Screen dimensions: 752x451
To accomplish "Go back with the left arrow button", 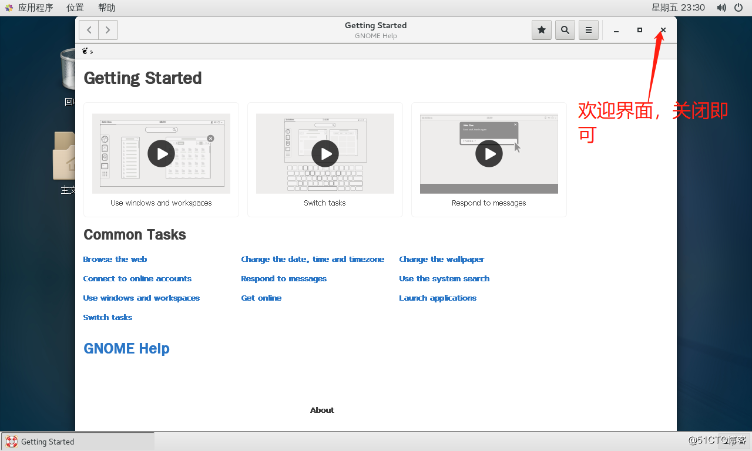I will point(89,30).
